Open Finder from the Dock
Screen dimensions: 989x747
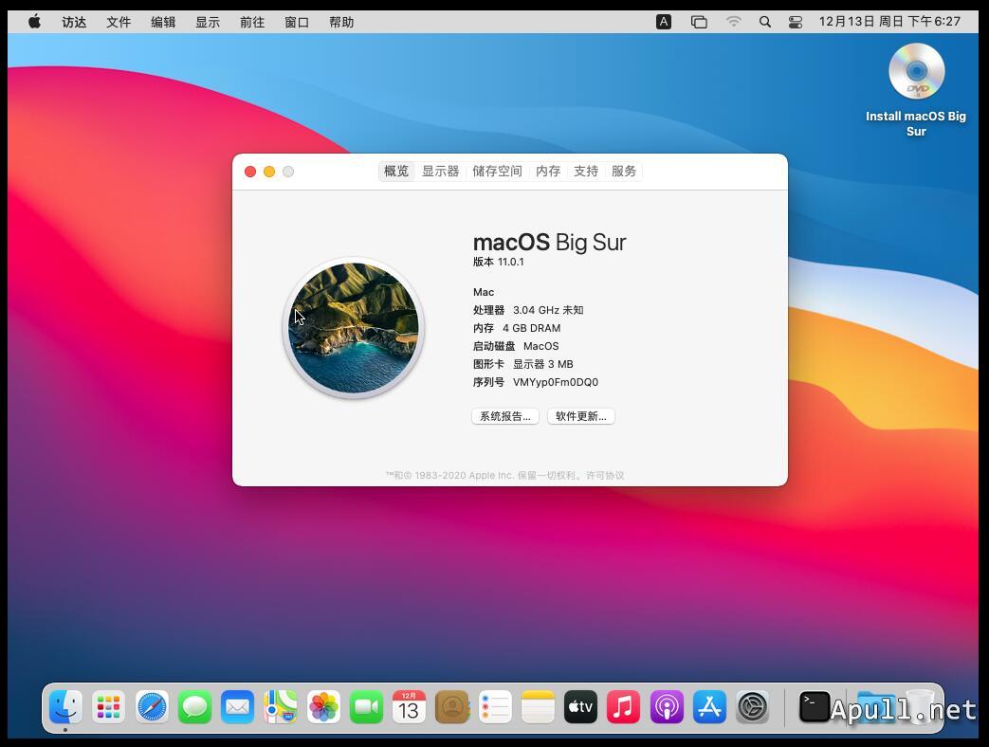click(x=65, y=706)
